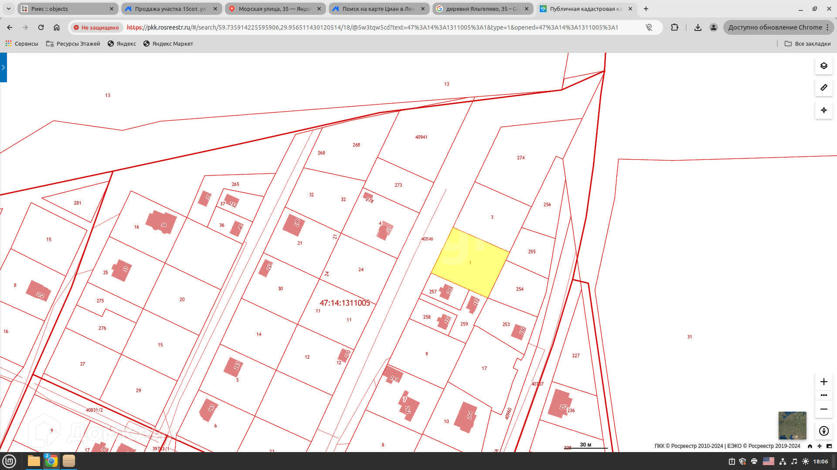Click the footer window-layout icon
The image size is (837, 470).
(829, 446)
